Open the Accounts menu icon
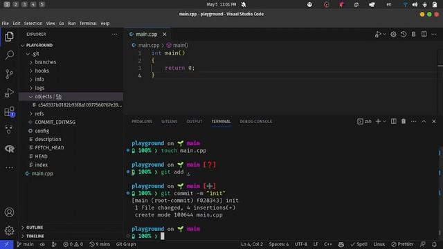Image resolution: width=443 pixels, height=249 pixels. click(x=9, y=212)
